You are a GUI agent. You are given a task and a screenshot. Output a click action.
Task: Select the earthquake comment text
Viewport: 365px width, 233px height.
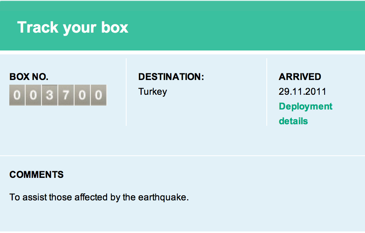click(99, 197)
